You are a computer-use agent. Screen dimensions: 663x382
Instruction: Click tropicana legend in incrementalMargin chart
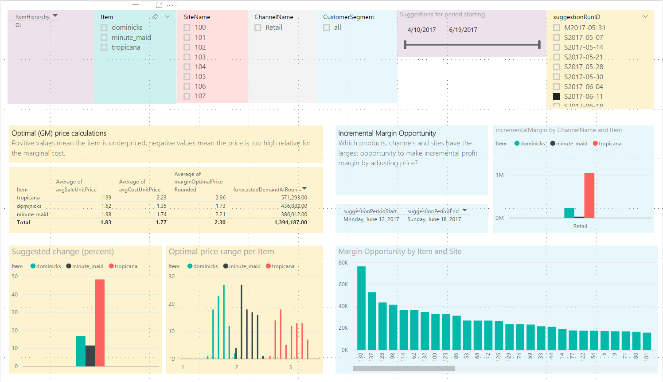pos(607,144)
